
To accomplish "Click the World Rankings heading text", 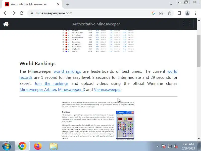I will point(37,63).
